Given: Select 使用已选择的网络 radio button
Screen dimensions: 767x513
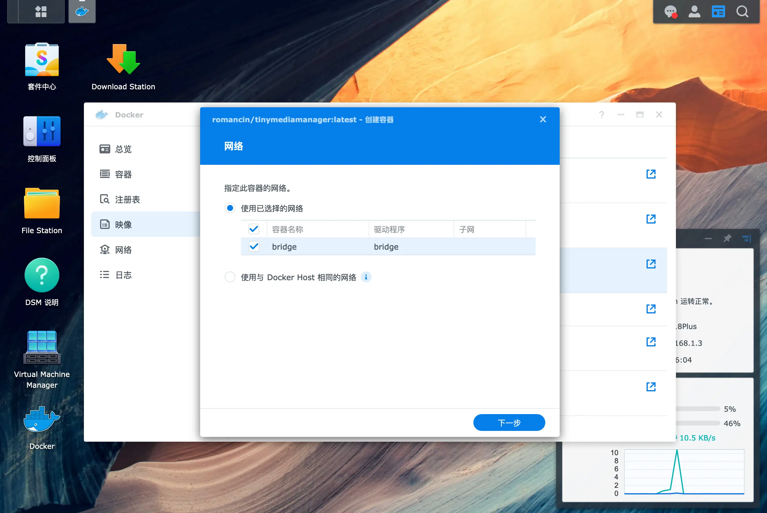Looking at the screenshot, I should coord(230,208).
